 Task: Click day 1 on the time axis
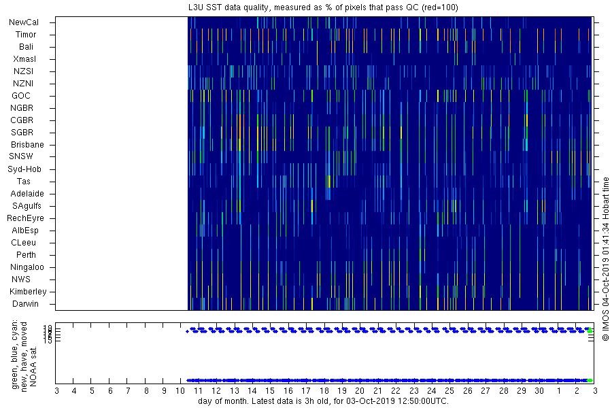pyautogui.click(x=559, y=391)
